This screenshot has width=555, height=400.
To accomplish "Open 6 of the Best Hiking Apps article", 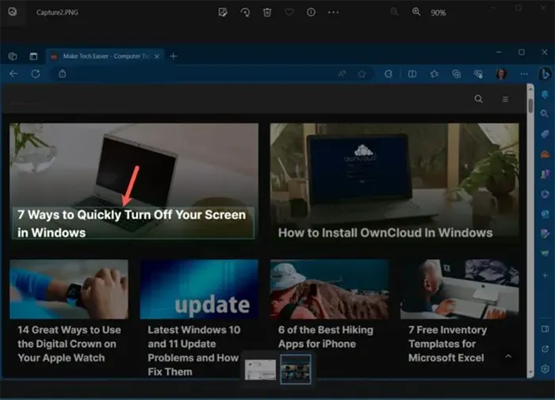I will tap(325, 337).
